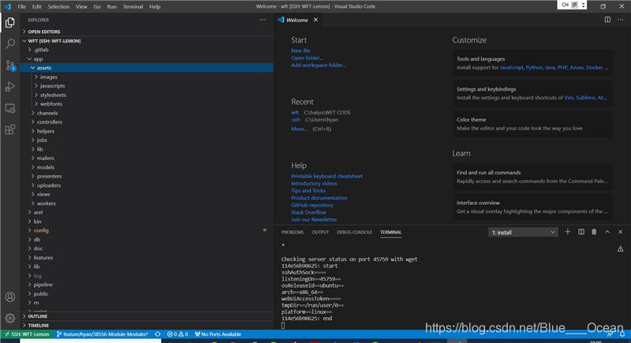The height and width of the screenshot is (343, 631).
Task: Open recent wft workspace link
Action: (x=295, y=113)
